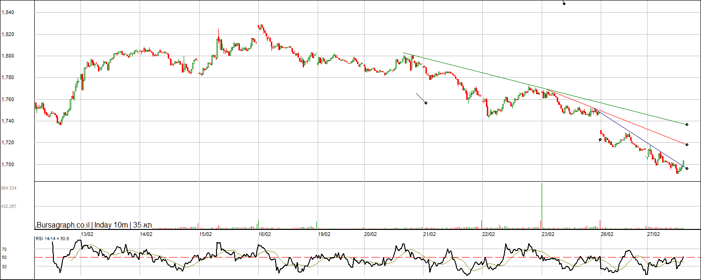701x280 pixels.
Task: Click the RSI 14/14 = 50.9 indicator label
Action: point(52,239)
